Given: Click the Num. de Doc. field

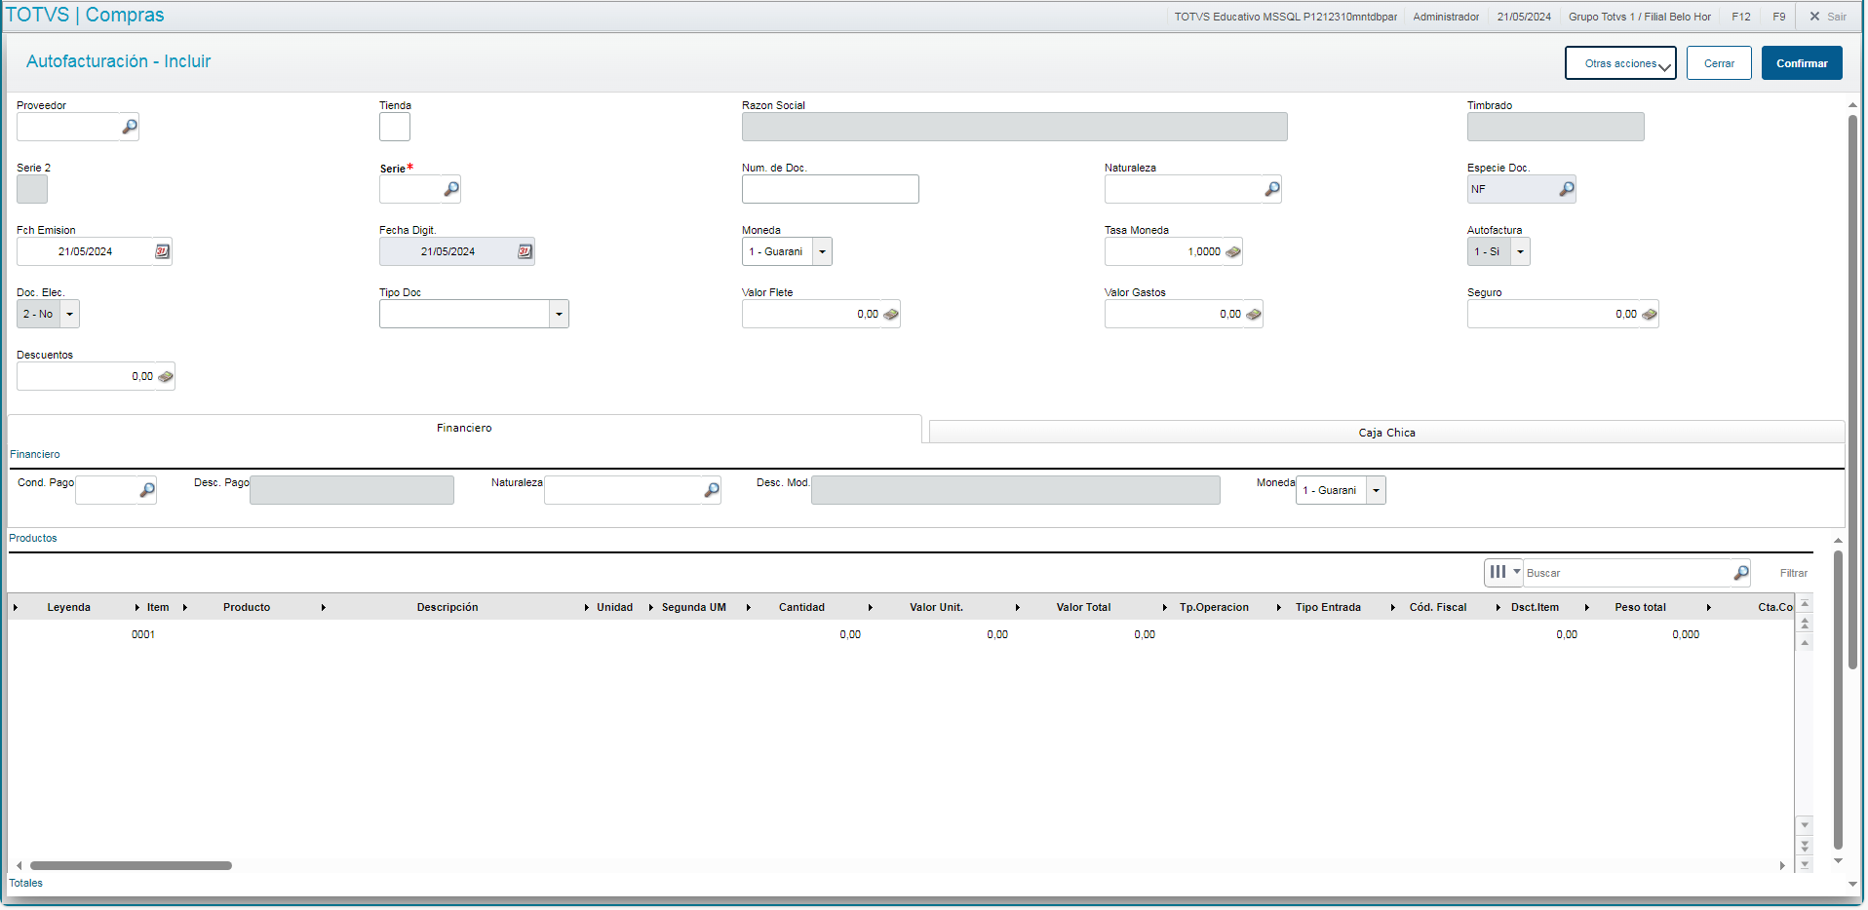Looking at the screenshot, I should coord(831,189).
